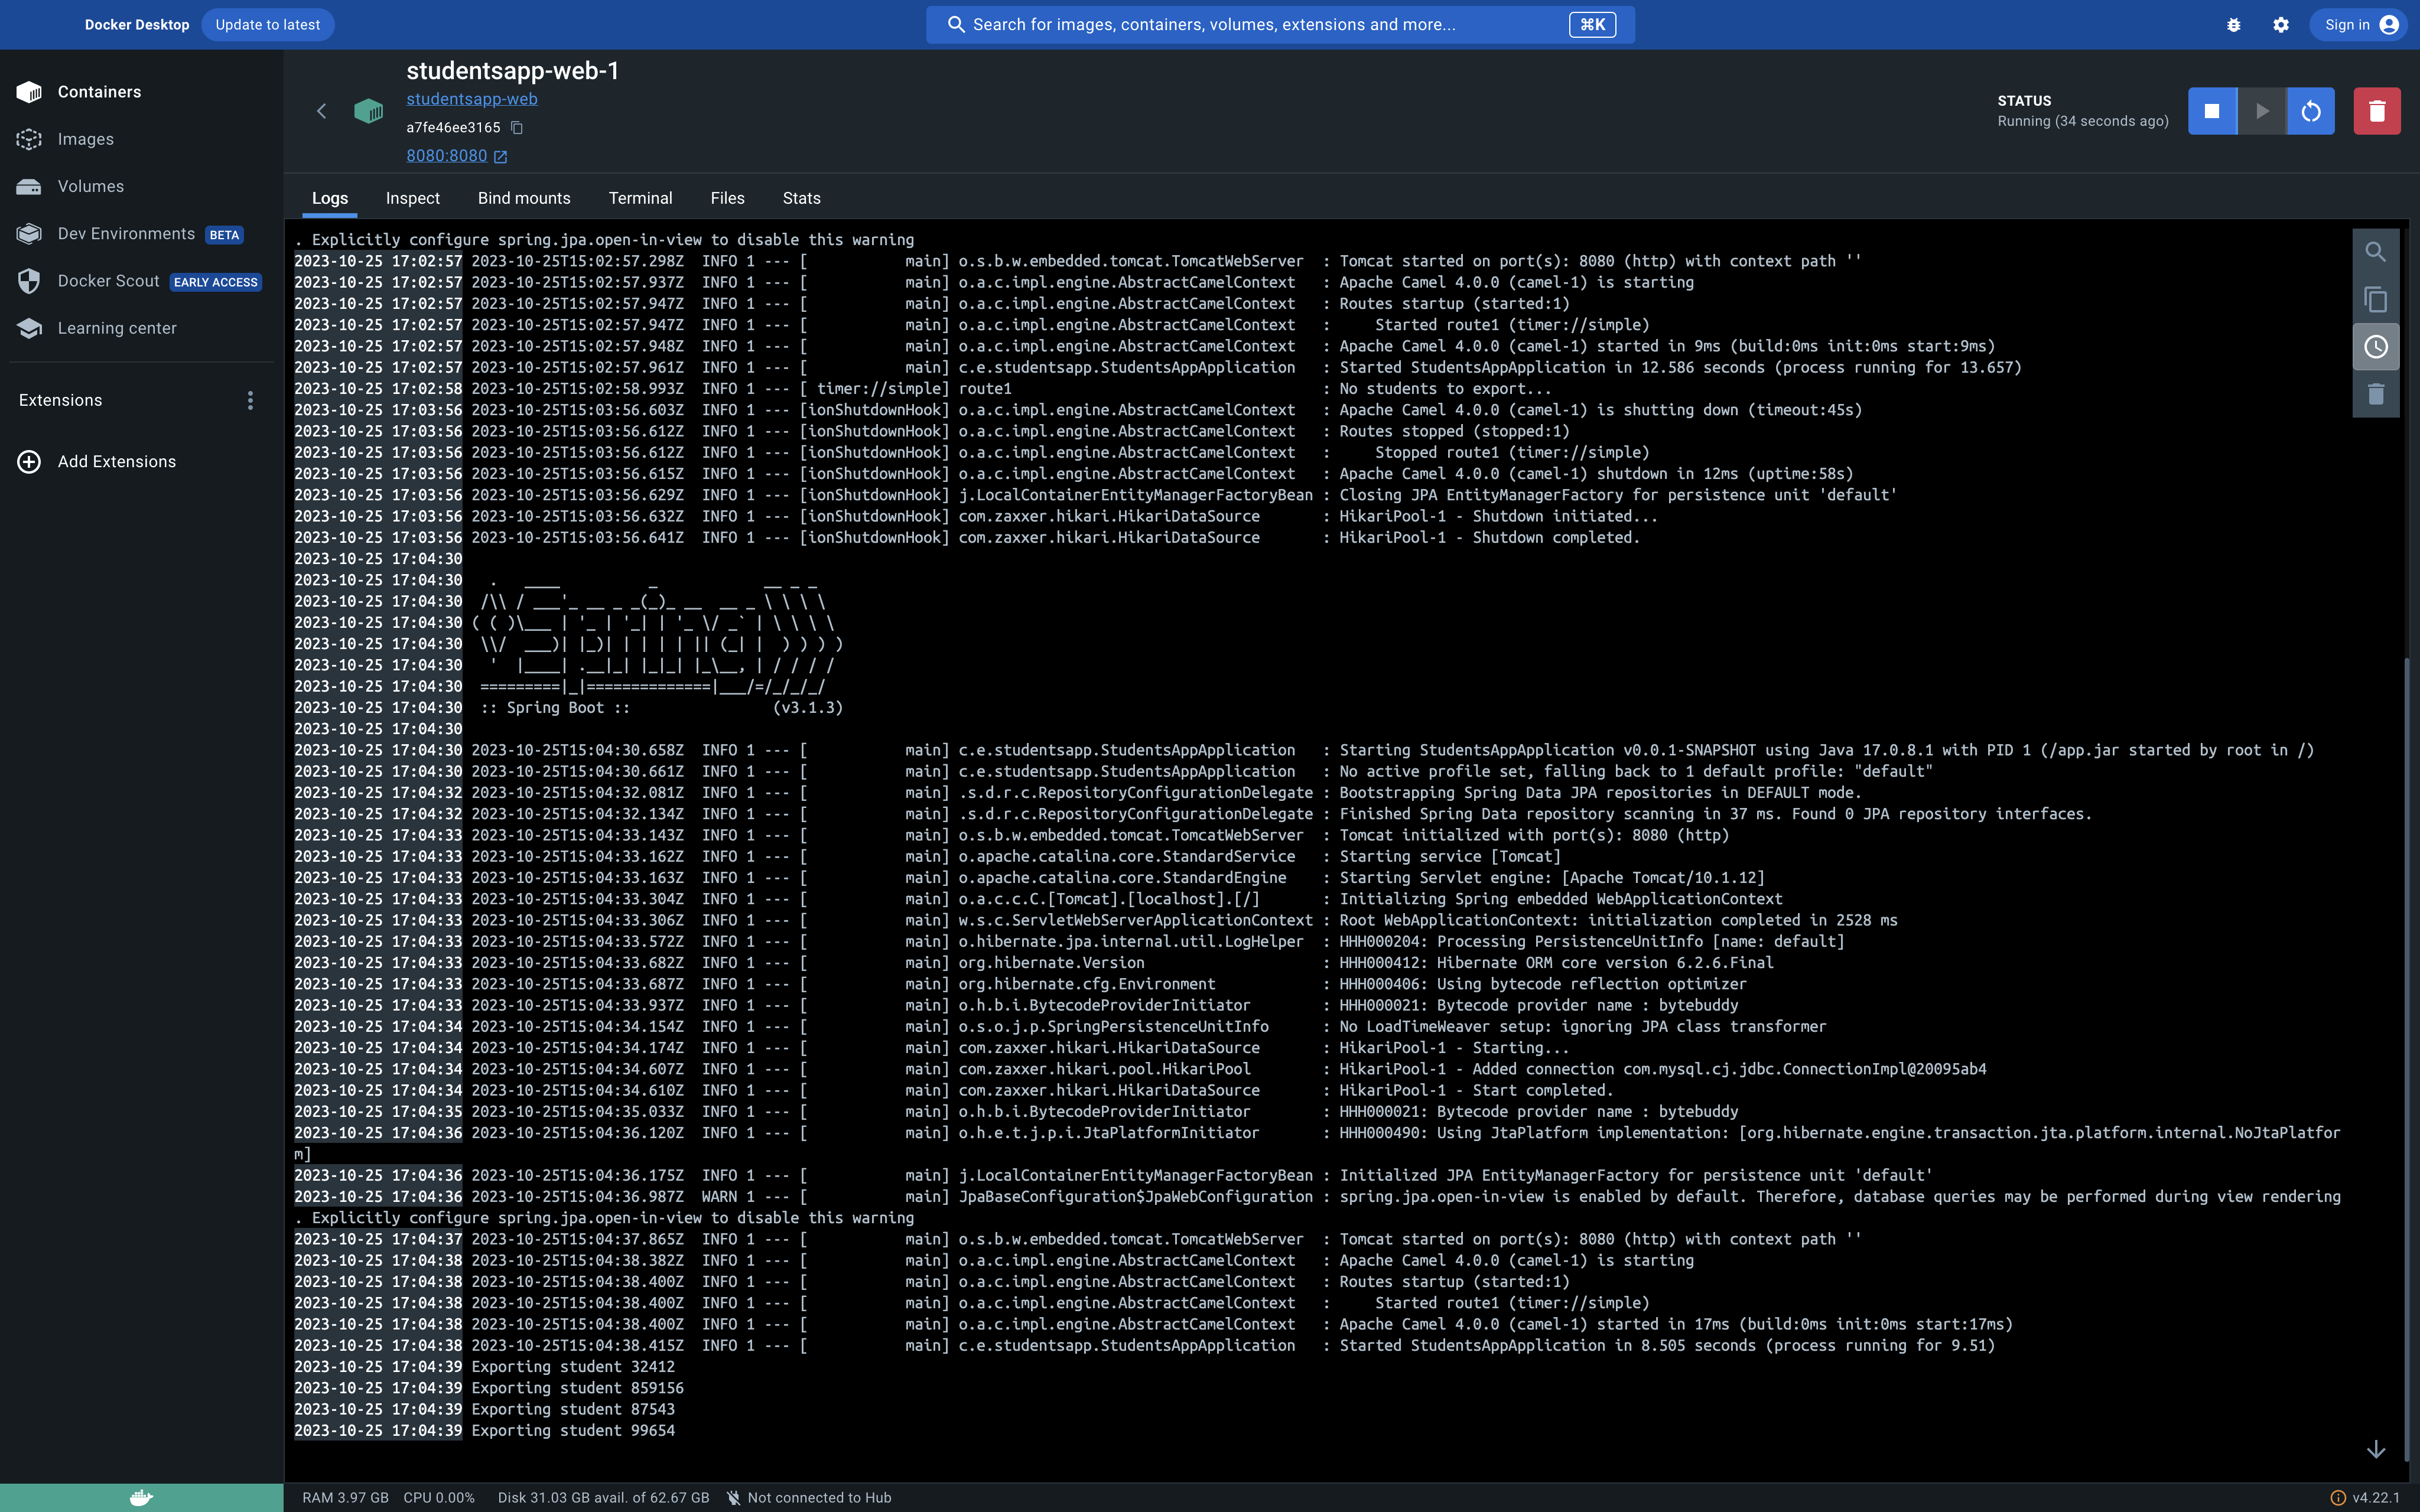Open the Extensions three-dot menu
Viewport: 2420px width, 1512px height.
click(250, 400)
